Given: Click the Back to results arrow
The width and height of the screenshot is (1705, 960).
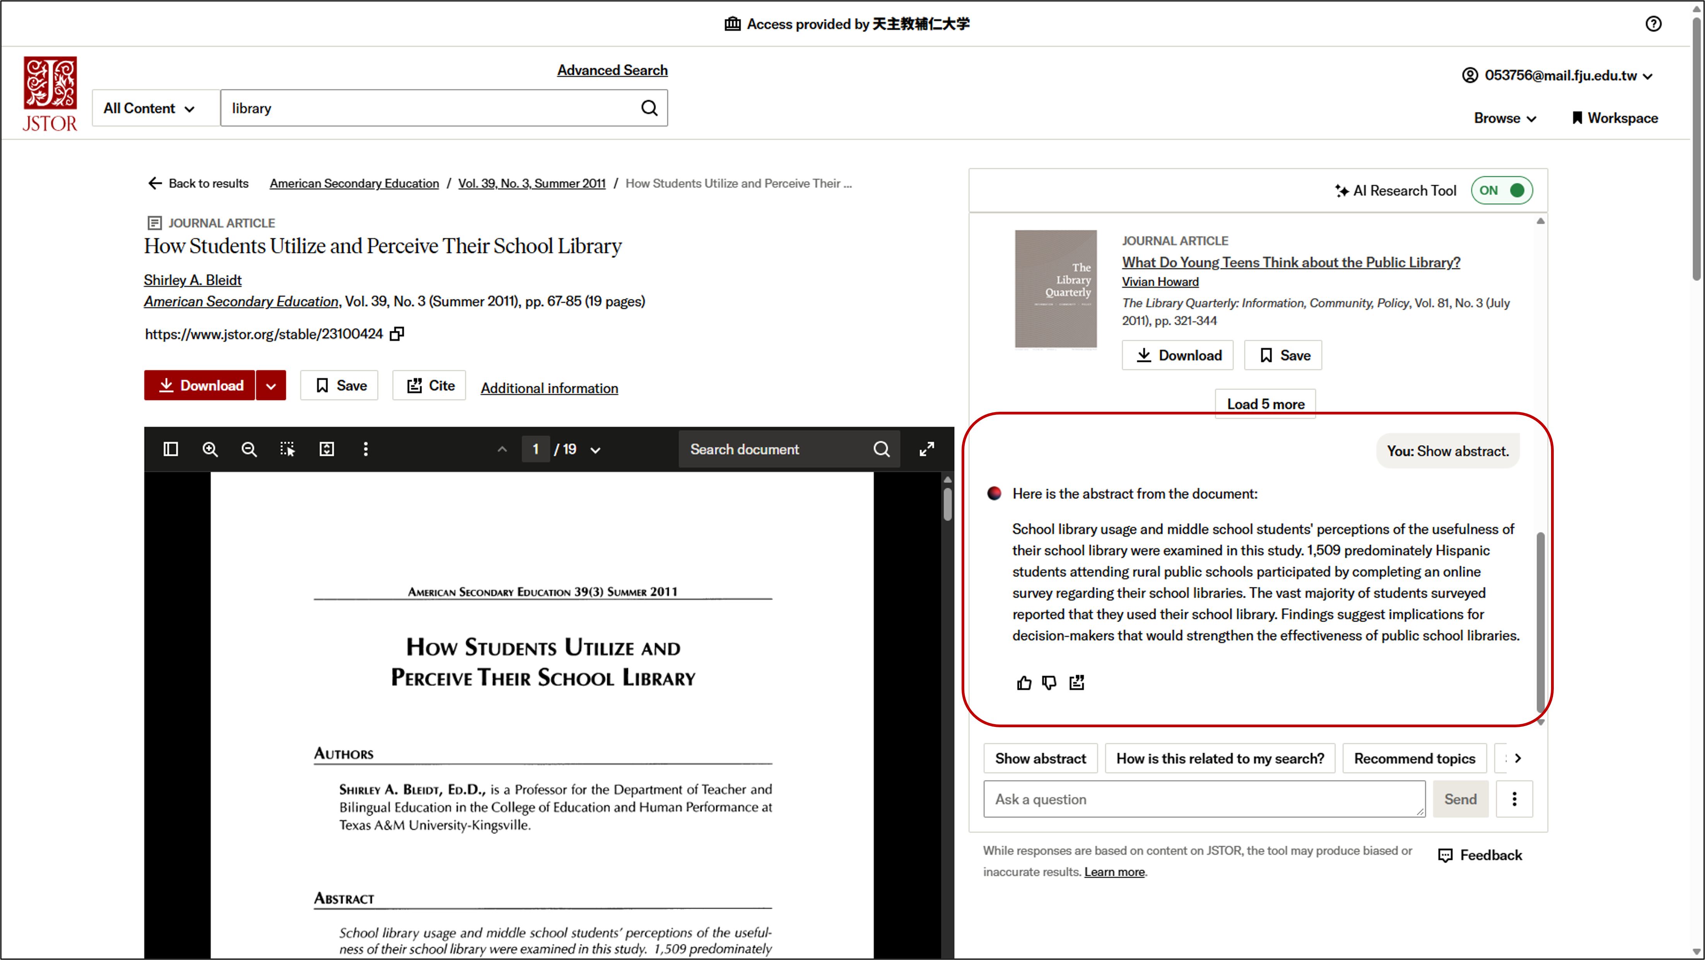Looking at the screenshot, I should (x=155, y=183).
